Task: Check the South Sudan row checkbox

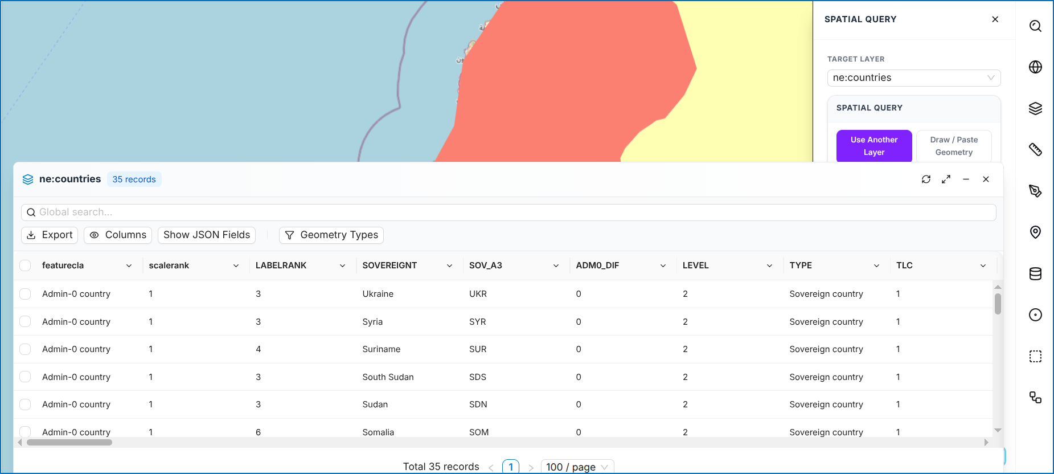Action: pos(25,377)
